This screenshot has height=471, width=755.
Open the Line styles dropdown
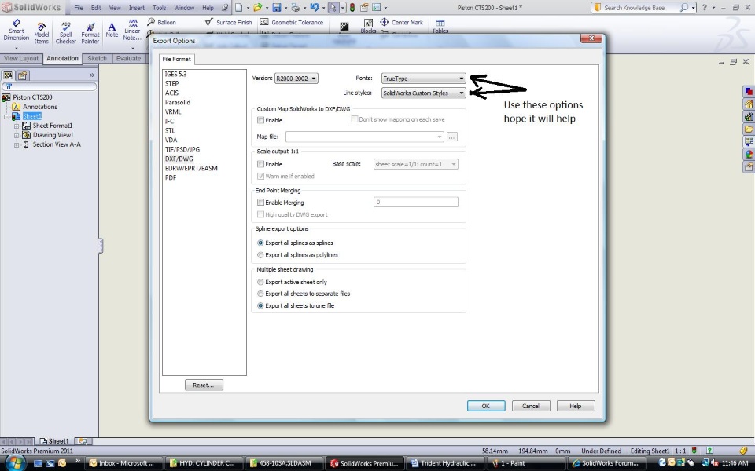tap(424, 93)
